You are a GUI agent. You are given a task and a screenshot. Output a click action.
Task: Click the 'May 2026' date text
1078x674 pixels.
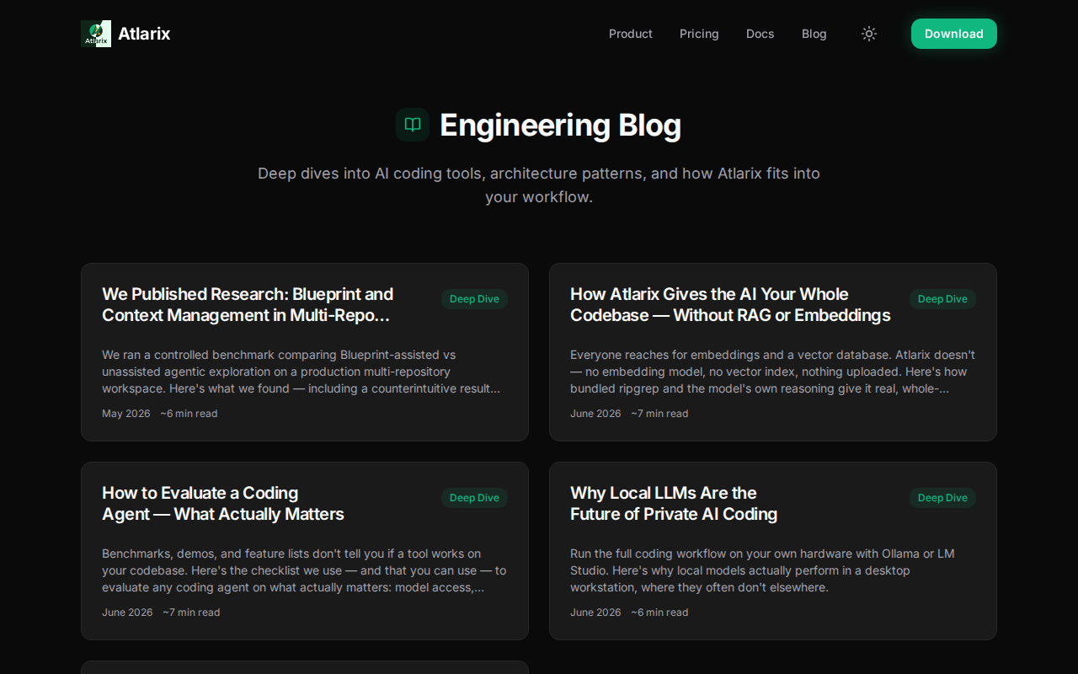click(x=126, y=414)
